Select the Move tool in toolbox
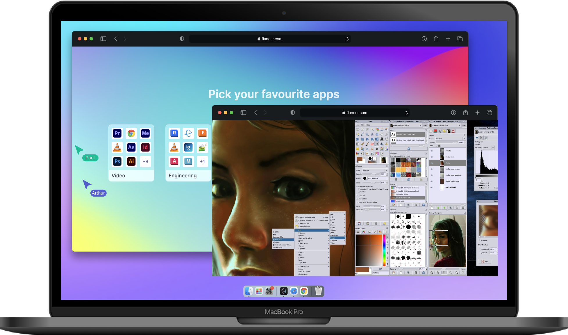This screenshot has height=335, width=568. pos(377,134)
